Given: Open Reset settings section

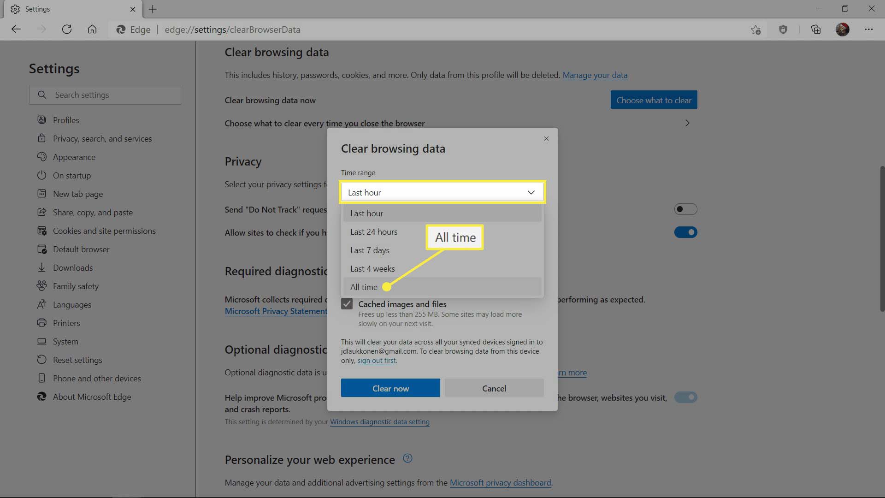Looking at the screenshot, I should tap(77, 360).
